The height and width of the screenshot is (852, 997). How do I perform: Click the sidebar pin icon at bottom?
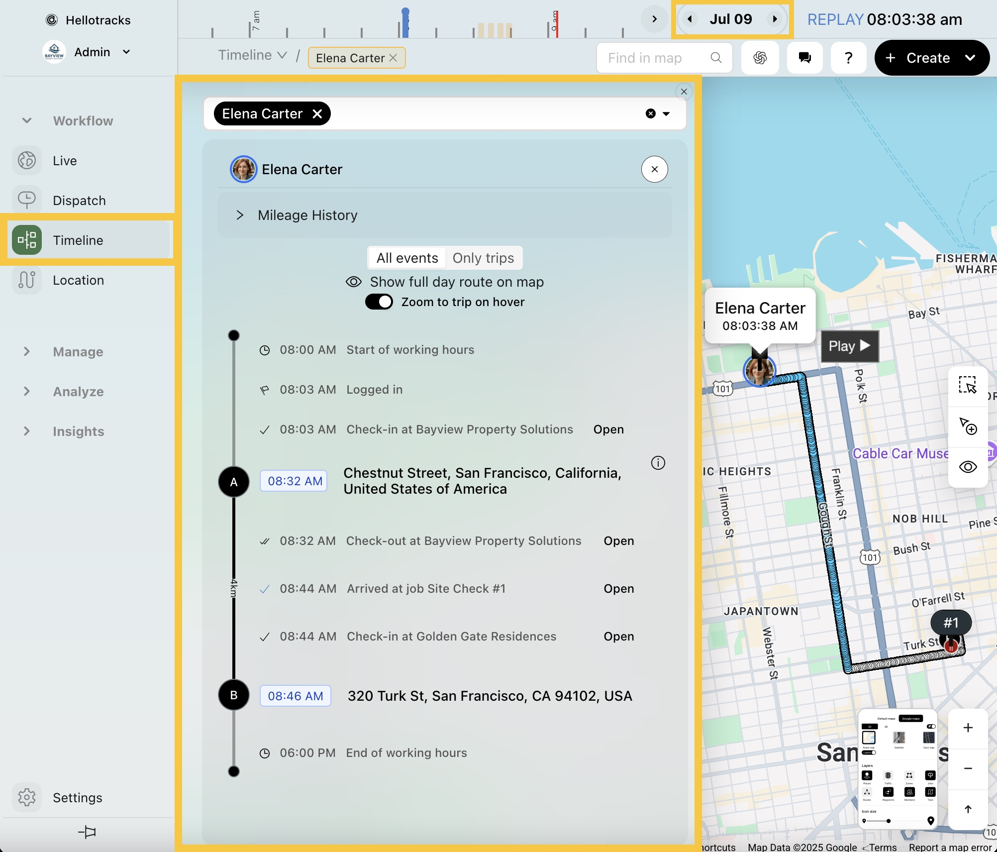[x=87, y=832]
